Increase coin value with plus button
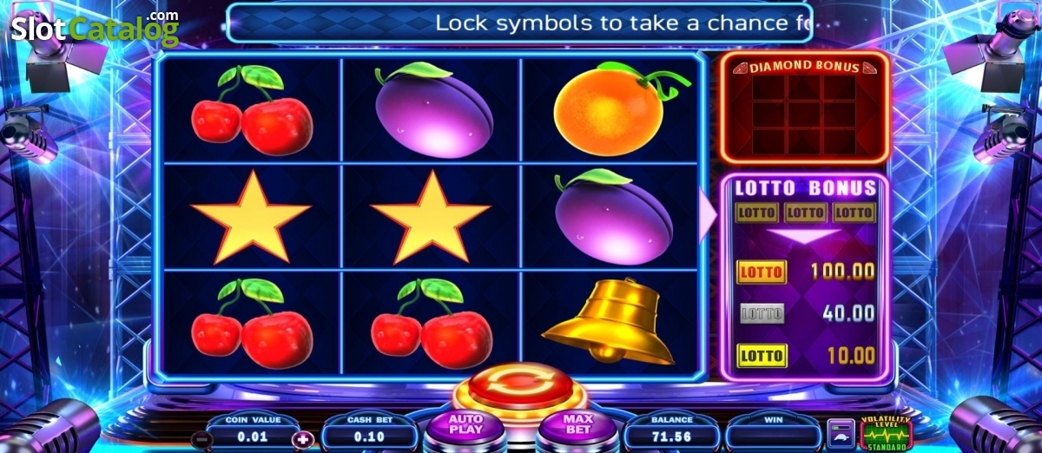1042x453 pixels. coord(303,439)
